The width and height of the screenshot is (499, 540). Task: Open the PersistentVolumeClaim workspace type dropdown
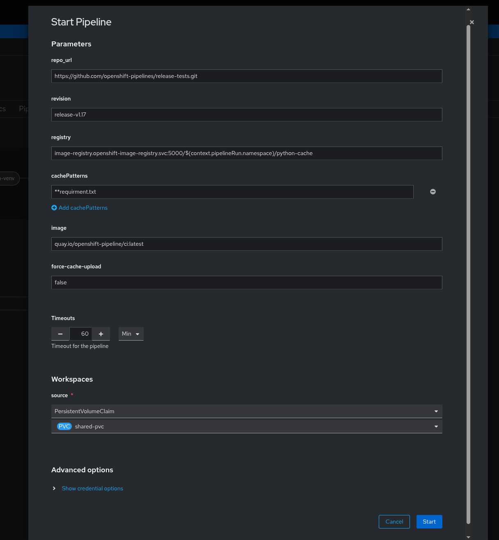(x=247, y=411)
